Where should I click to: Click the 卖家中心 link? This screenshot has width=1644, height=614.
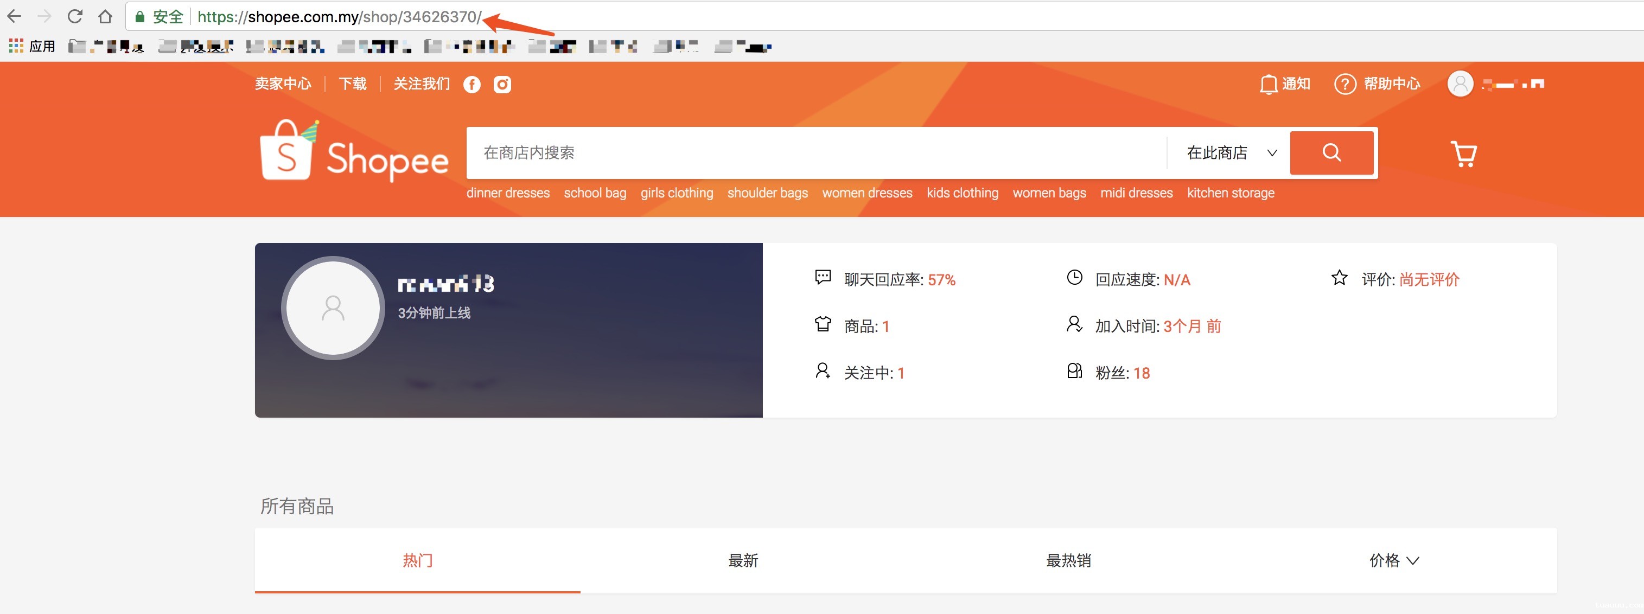[283, 84]
